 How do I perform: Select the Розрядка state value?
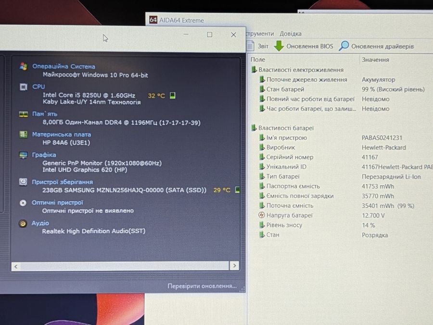(375, 235)
